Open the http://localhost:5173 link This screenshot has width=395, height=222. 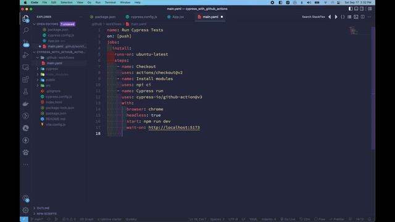coord(174,128)
